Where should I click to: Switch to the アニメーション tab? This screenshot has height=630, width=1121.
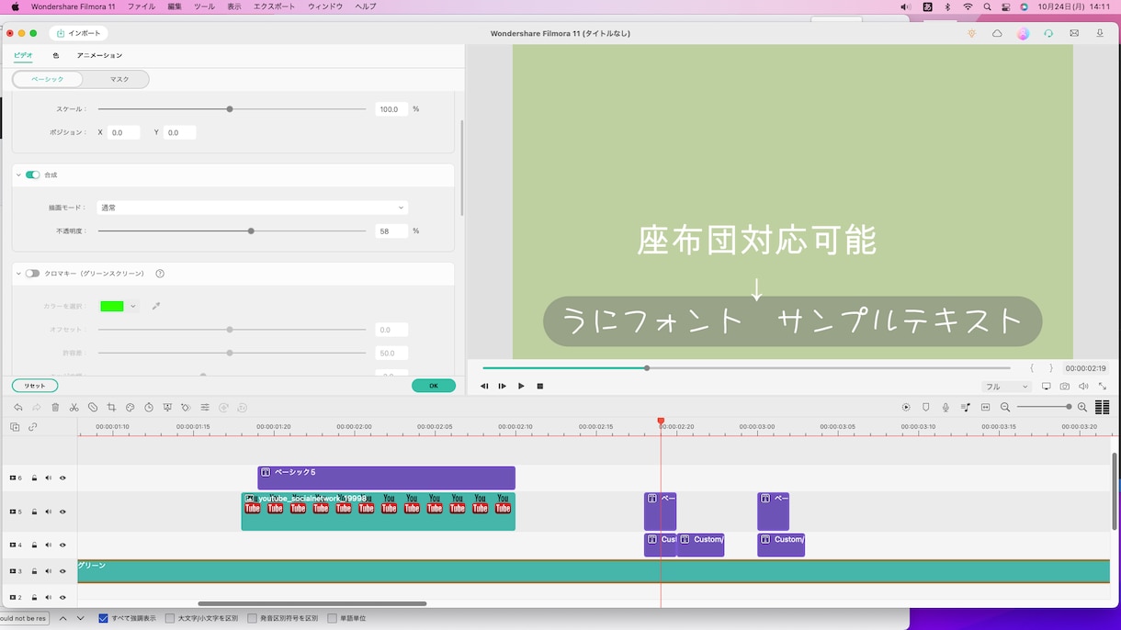coord(99,55)
